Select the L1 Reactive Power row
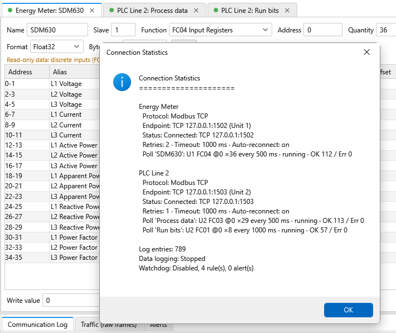Screen dimensions: 396x333 click(52, 207)
